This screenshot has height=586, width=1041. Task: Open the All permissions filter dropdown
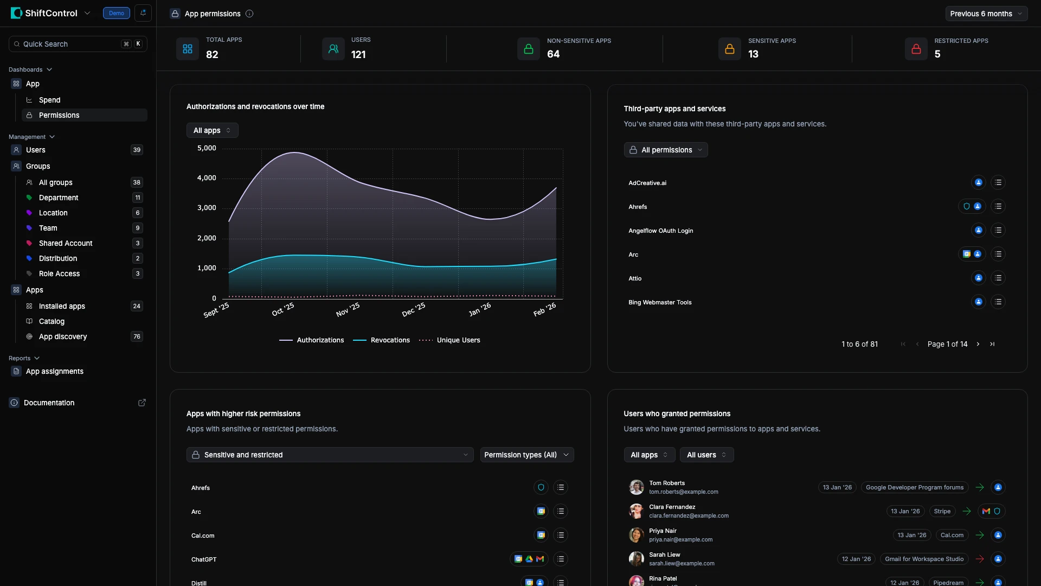(666, 150)
